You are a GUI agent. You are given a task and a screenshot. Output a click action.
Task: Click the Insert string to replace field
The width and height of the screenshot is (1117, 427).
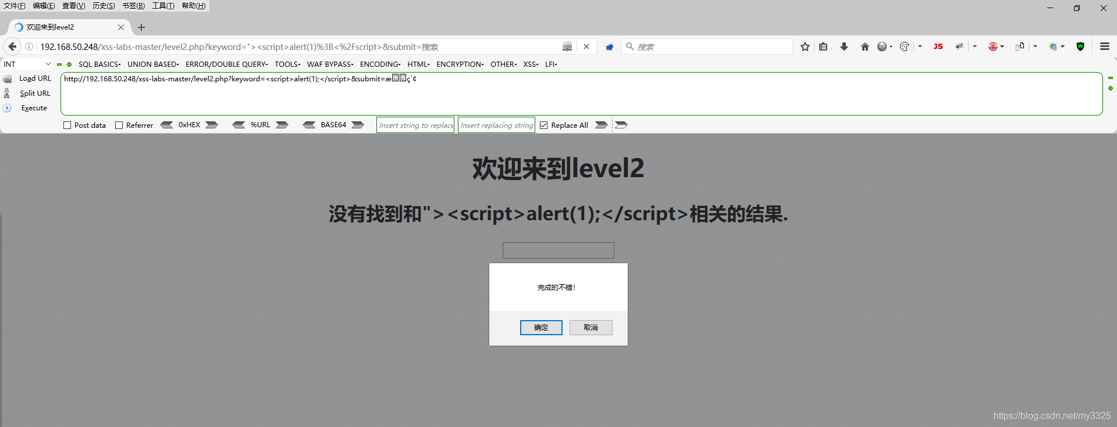click(x=415, y=125)
